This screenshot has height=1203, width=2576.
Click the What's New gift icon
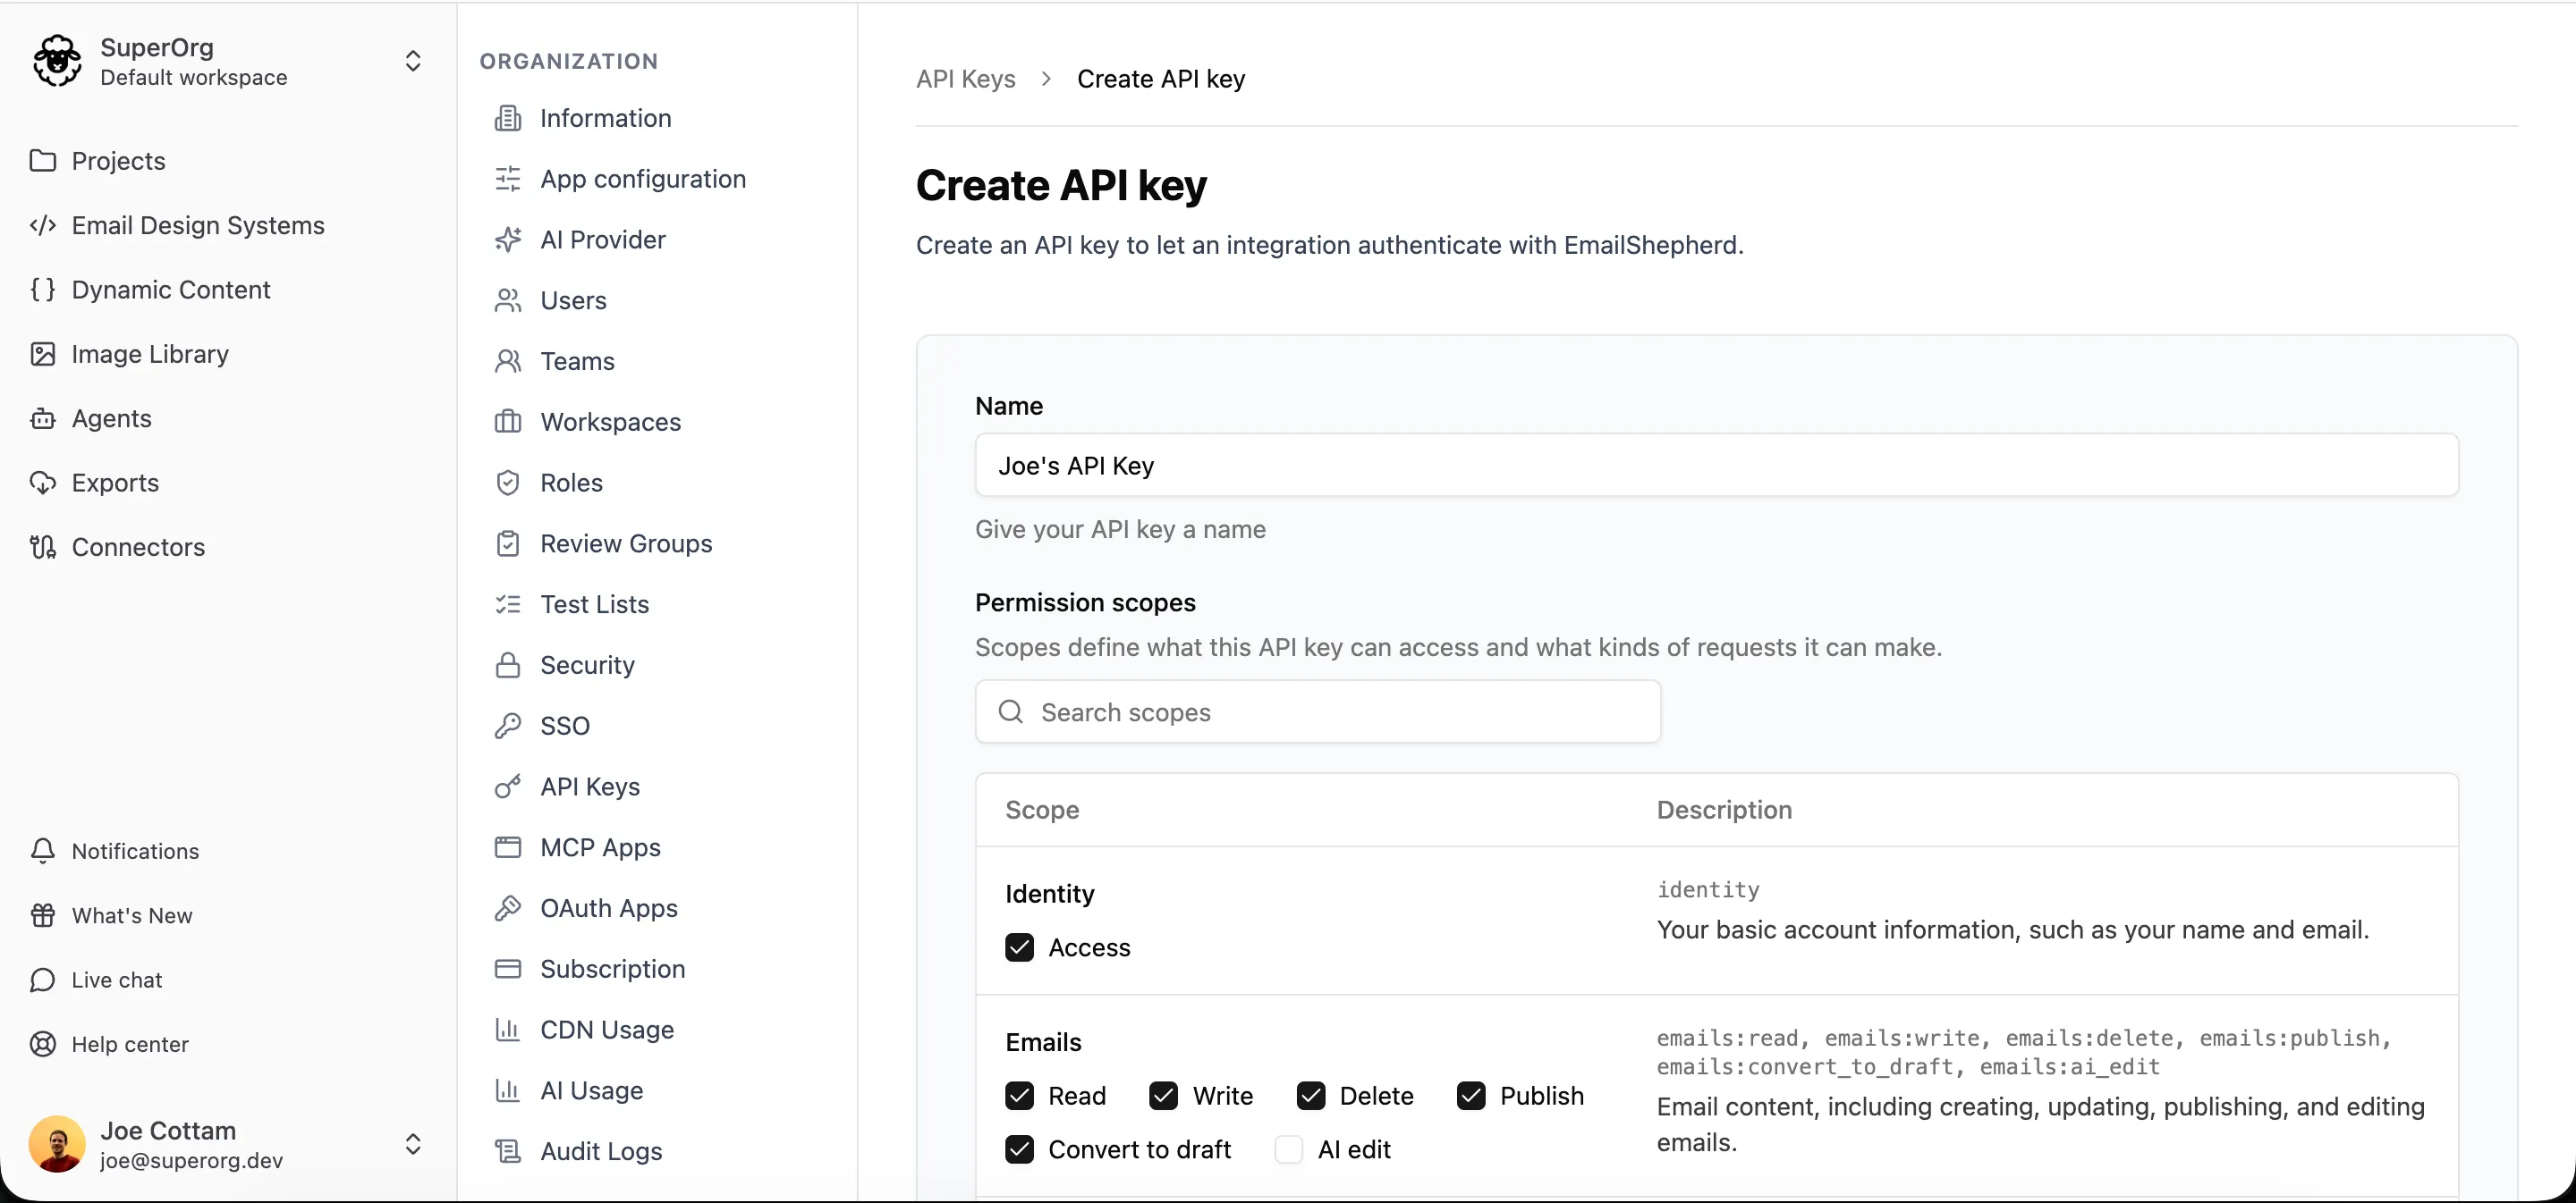pos(43,916)
